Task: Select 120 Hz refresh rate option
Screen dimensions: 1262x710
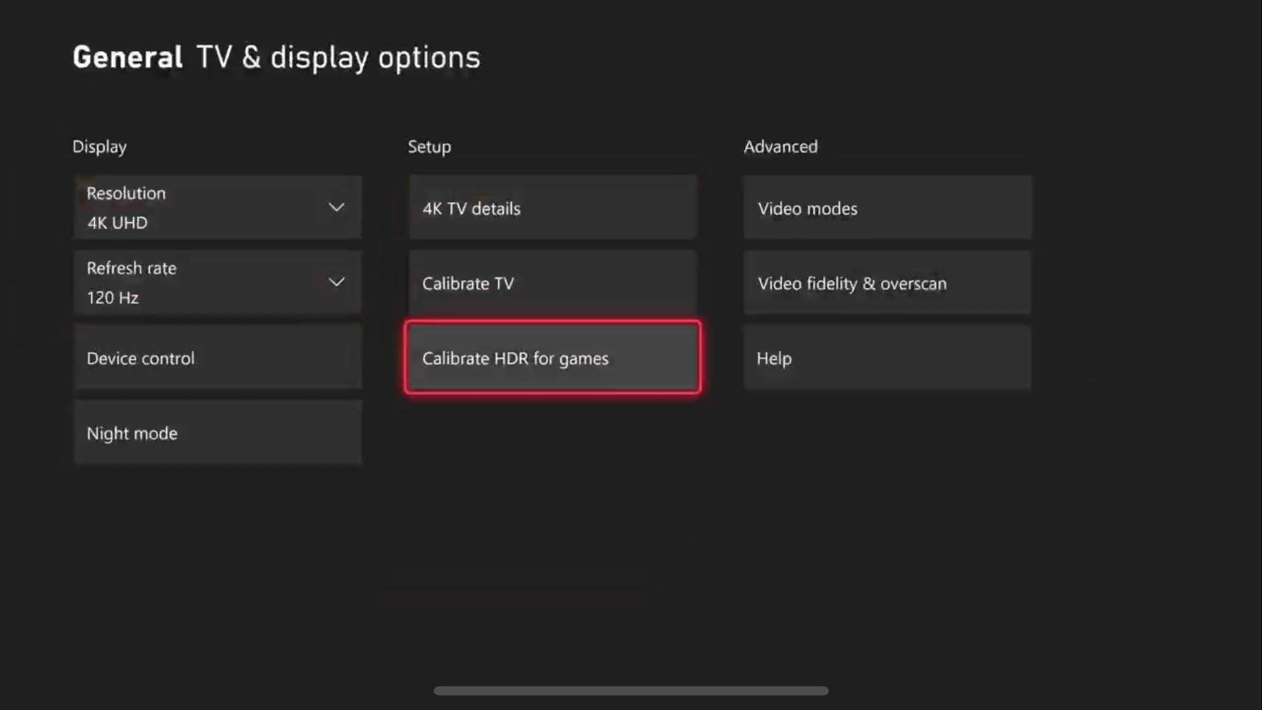Action: pyautogui.click(x=218, y=282)
